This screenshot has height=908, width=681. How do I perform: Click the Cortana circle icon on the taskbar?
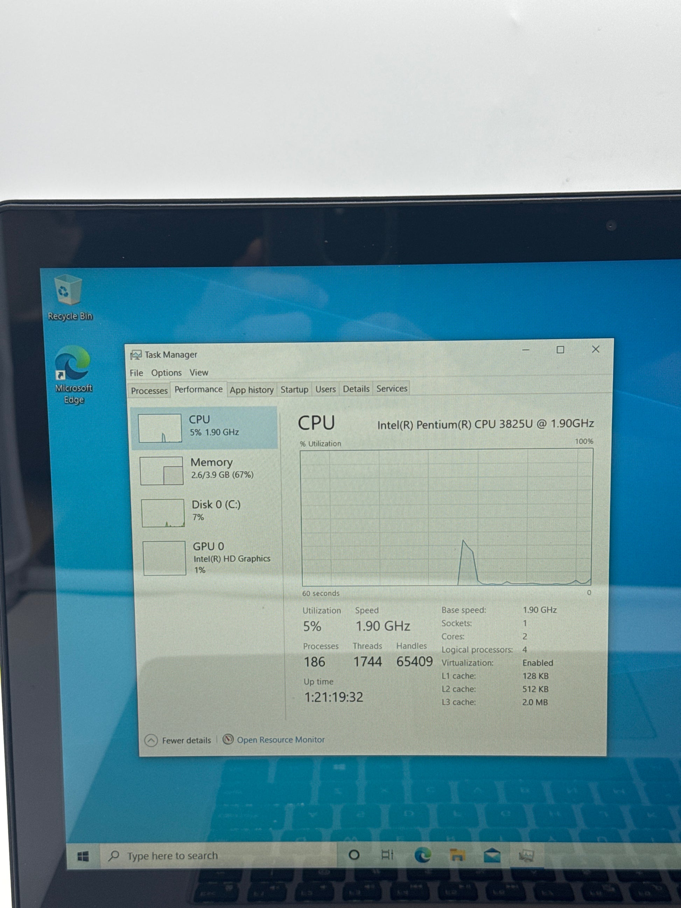pos(354,854)
